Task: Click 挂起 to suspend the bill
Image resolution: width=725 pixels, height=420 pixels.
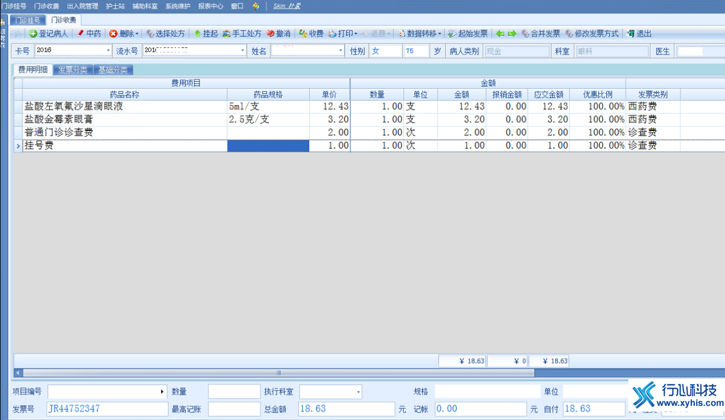Action: pos(206,34)
